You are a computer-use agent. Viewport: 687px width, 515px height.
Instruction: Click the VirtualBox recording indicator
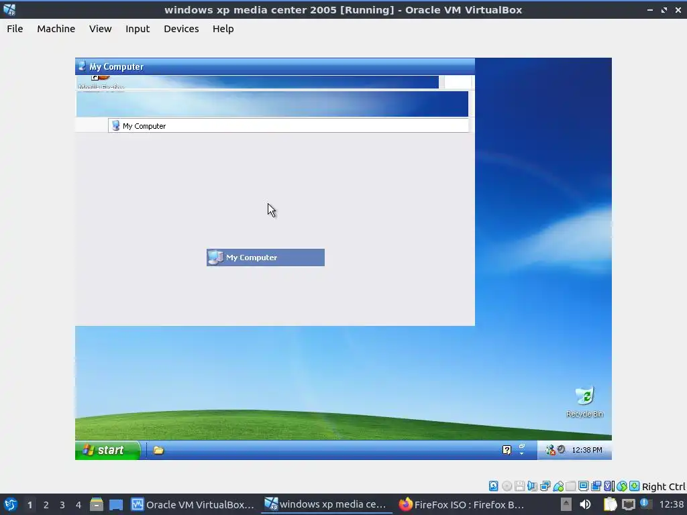click(596, 486)
